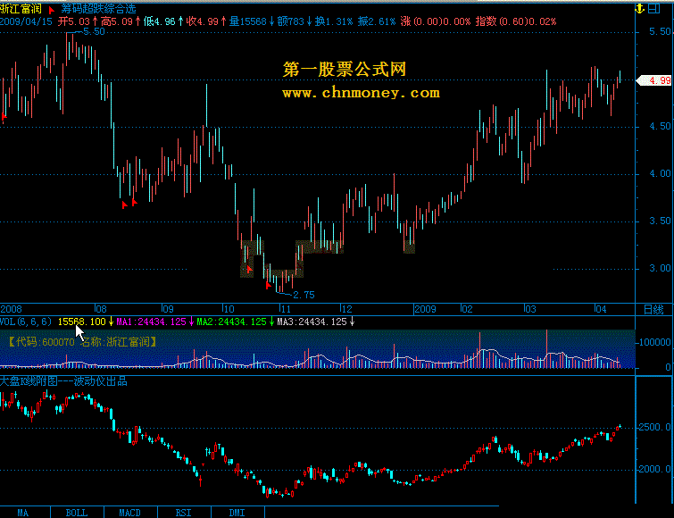Click the 5.50 high price annotation
Image resolution: width=674 pixels, height=518 pixels.
point(93,31)
